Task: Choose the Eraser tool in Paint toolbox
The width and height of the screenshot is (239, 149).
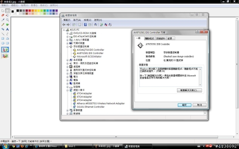Action: (3, 15)
